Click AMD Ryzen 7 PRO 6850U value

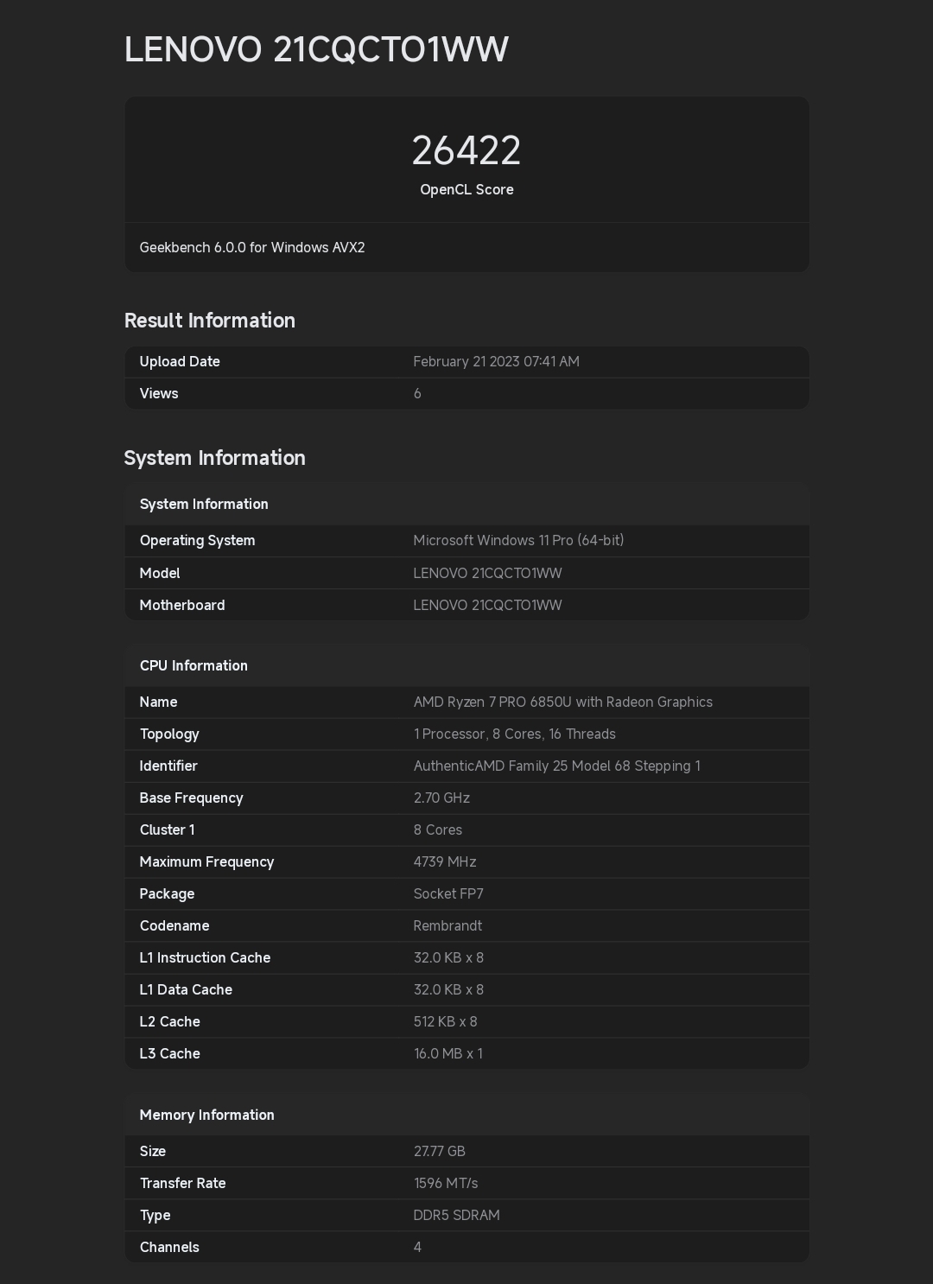(563, 702)
